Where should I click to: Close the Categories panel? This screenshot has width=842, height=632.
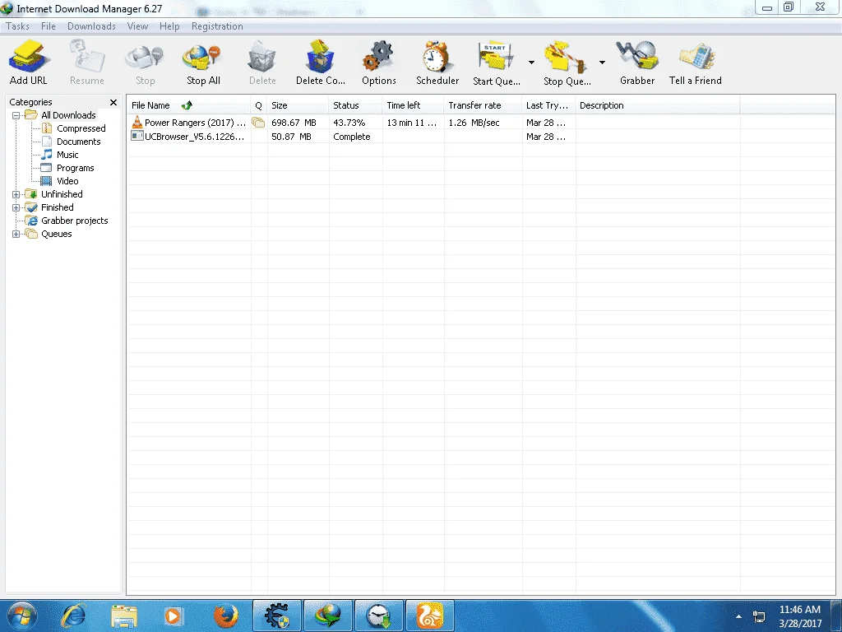[x=113, y=102]
